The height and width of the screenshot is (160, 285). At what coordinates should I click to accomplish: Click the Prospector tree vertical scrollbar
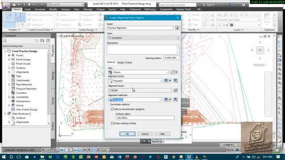(49, 87)
